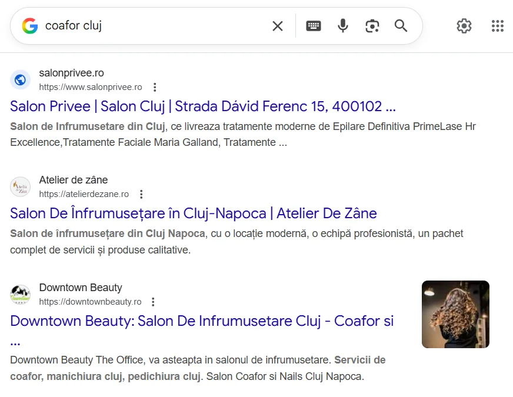This screenshot has height=397, width=513.
Task: Click the 'Atelier de zâne' site name
Action: pyautogui.click(x=74, y=180)
